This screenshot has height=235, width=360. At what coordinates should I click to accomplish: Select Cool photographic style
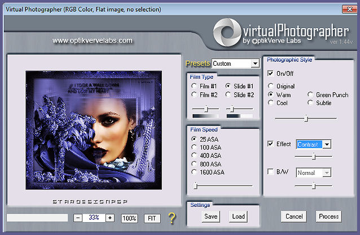[271, 103]
